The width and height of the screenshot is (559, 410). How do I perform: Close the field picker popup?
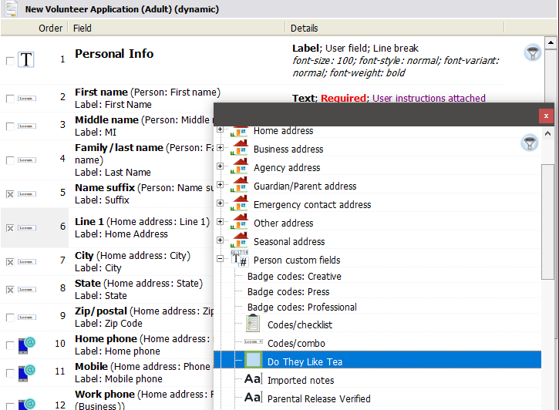coord(546,116)
